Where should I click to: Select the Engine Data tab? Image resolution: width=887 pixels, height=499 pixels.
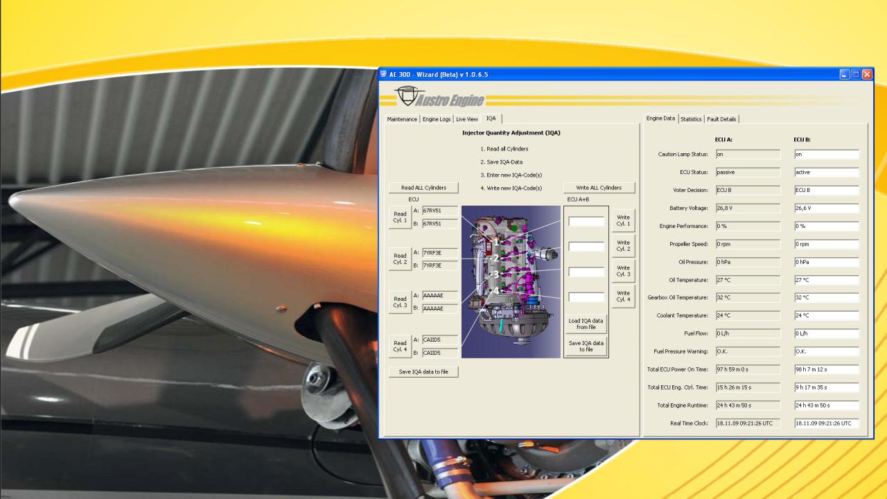pos(660,119)
